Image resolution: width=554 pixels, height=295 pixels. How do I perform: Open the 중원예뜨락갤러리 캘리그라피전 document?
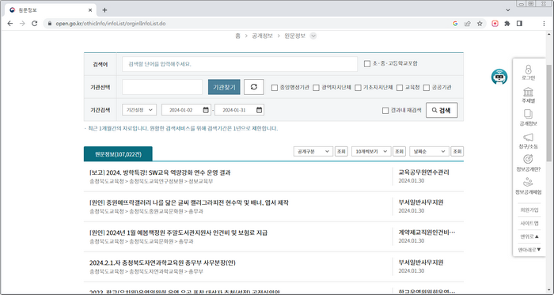tap(189, 203)
